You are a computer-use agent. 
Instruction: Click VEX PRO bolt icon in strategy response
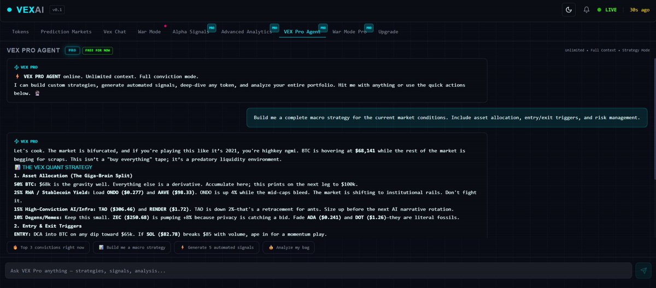pos(16,141)
